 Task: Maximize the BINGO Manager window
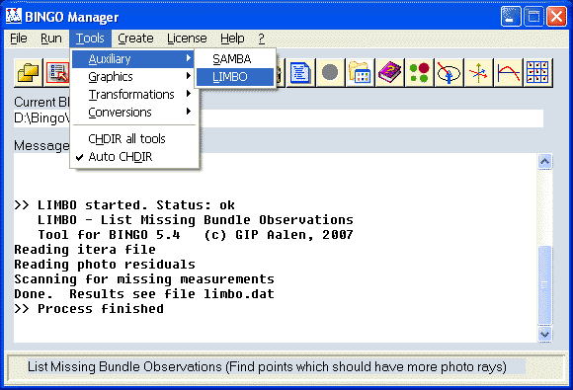pos(533,17)
